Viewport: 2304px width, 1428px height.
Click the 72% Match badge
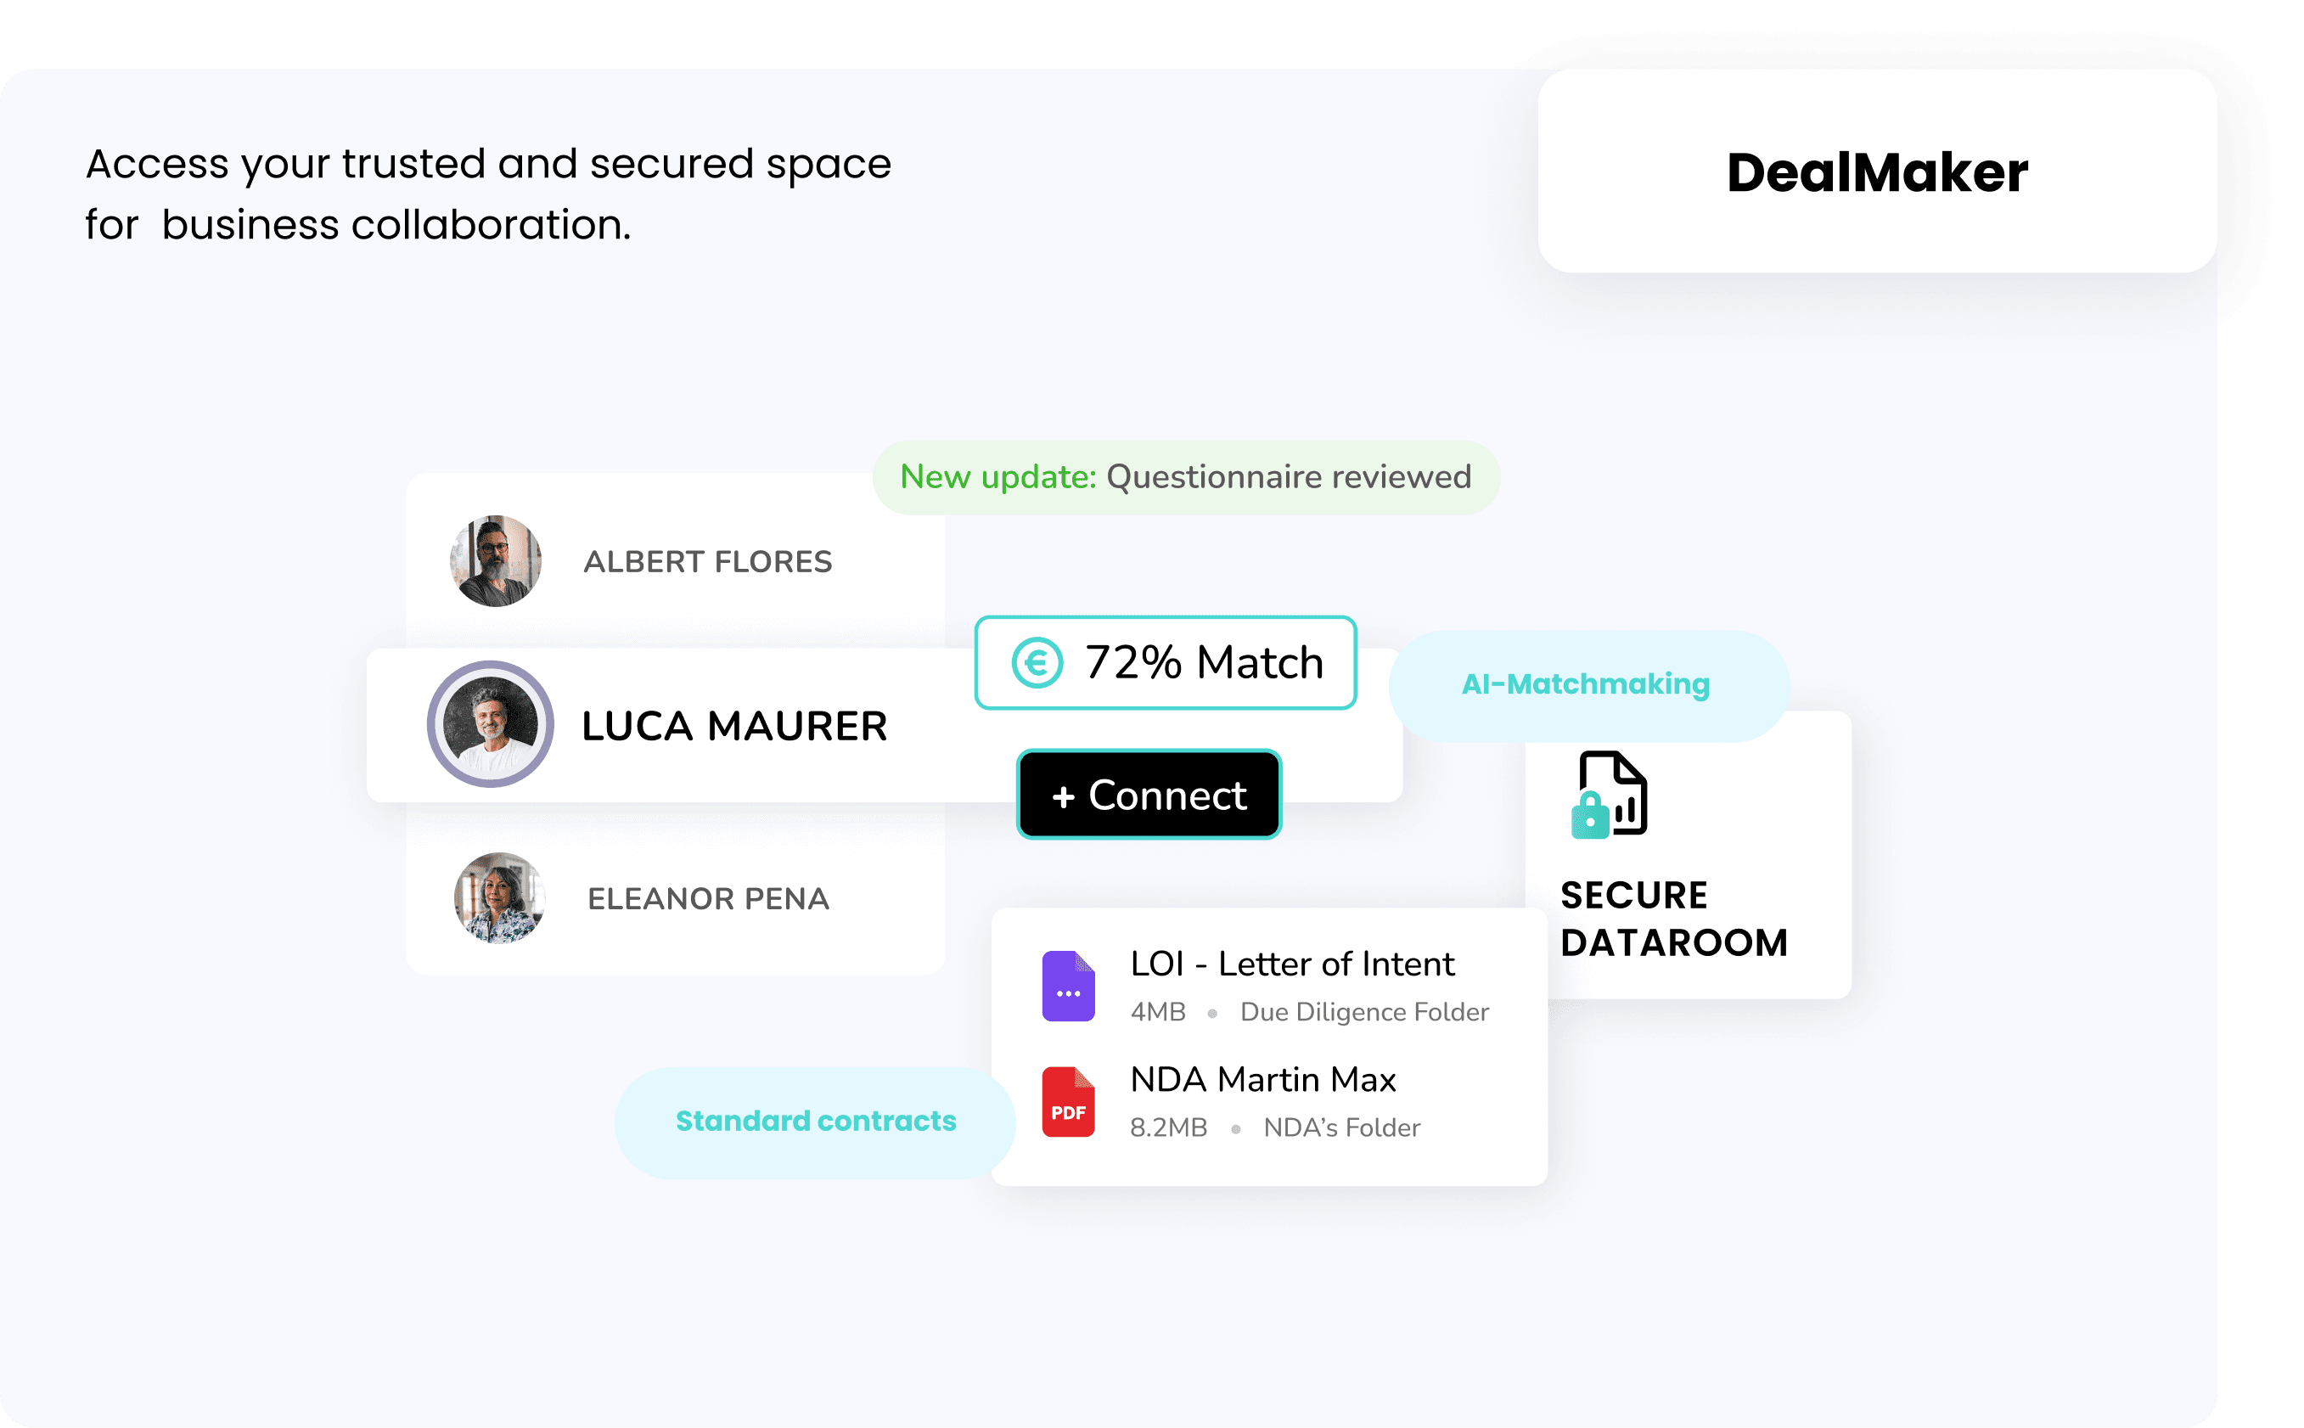click(1166, 662)
